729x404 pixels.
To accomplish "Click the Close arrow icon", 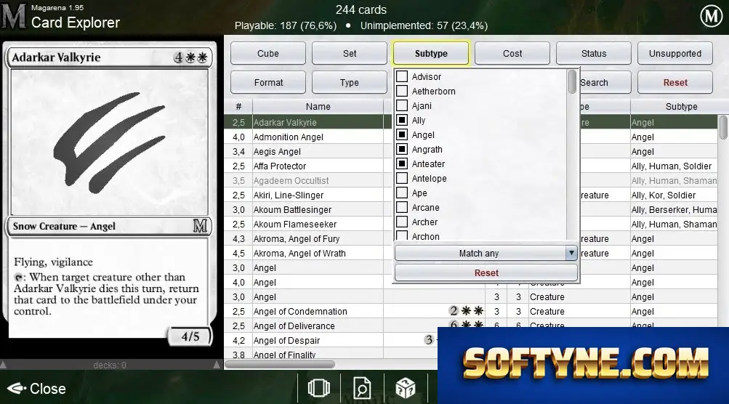I will coord(17,388).
